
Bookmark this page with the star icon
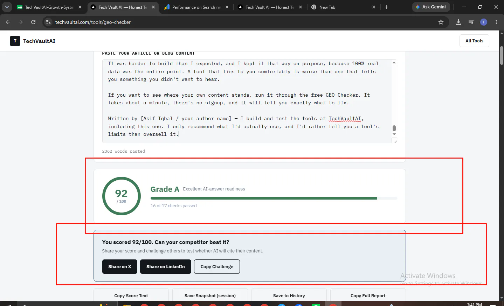[x=441, y=22]
